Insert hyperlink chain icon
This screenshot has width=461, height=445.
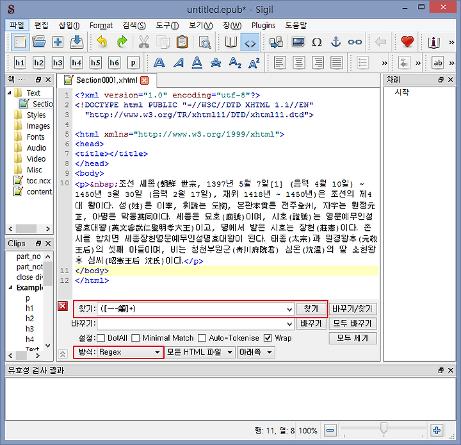click(x=355, y=42)
